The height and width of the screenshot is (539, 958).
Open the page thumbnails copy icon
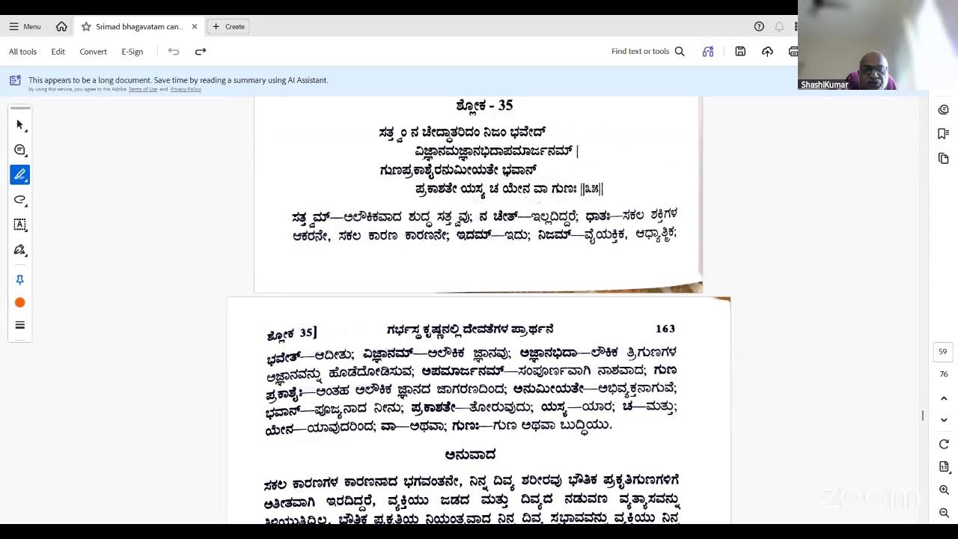(944, 159)
